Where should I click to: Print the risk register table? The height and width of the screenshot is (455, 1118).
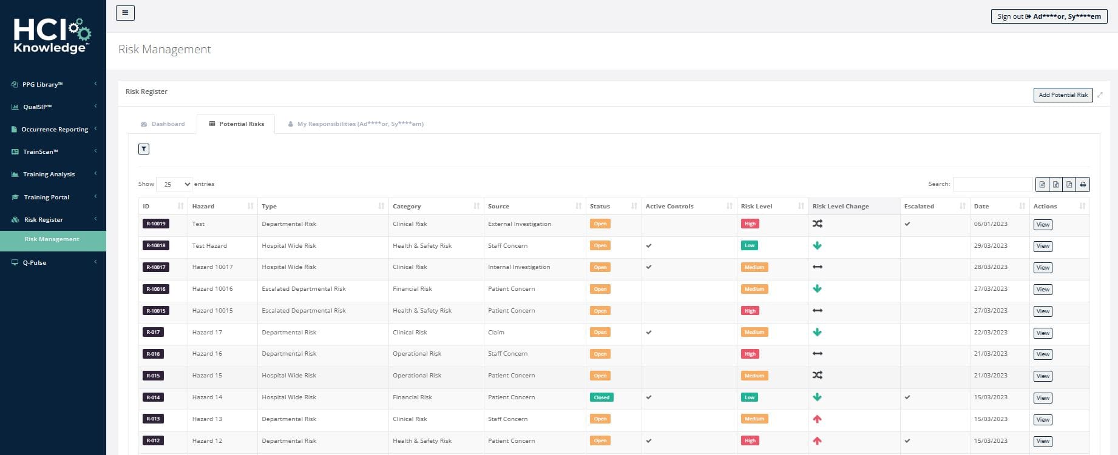1083,184
